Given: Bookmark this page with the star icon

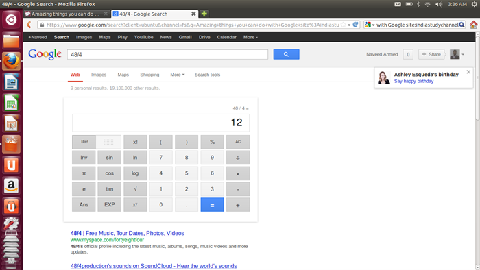Looking at the screenshot, I should [344, 25].
